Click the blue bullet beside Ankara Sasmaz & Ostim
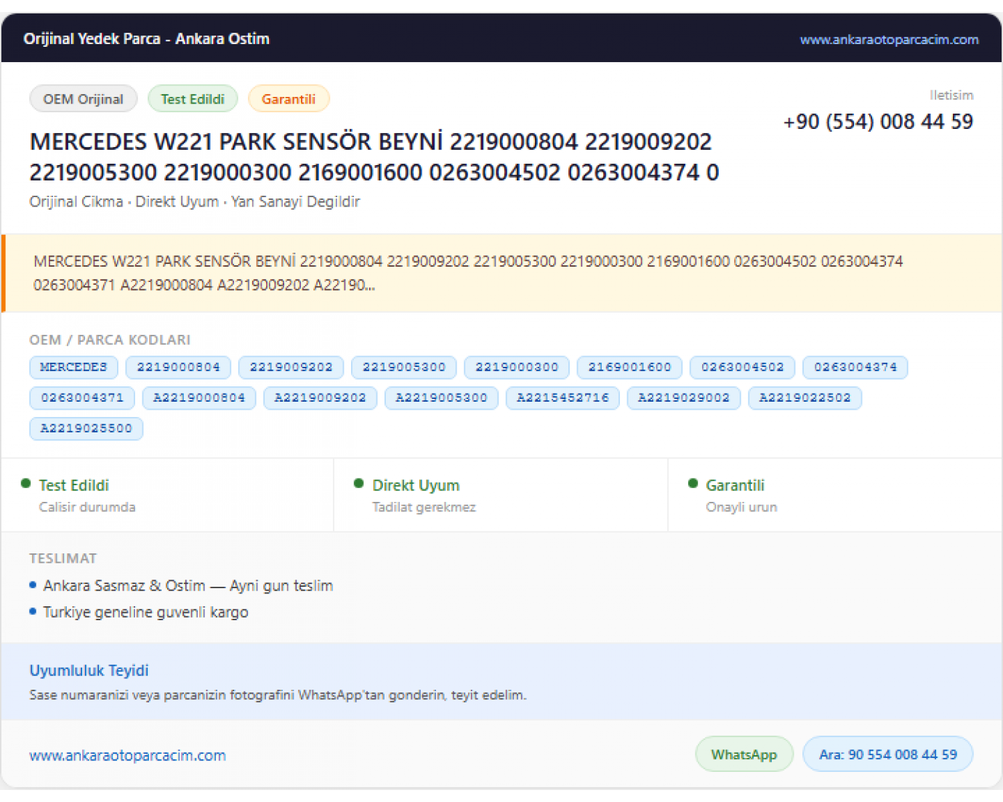1003x802 pixels. (x=33, y=585)
